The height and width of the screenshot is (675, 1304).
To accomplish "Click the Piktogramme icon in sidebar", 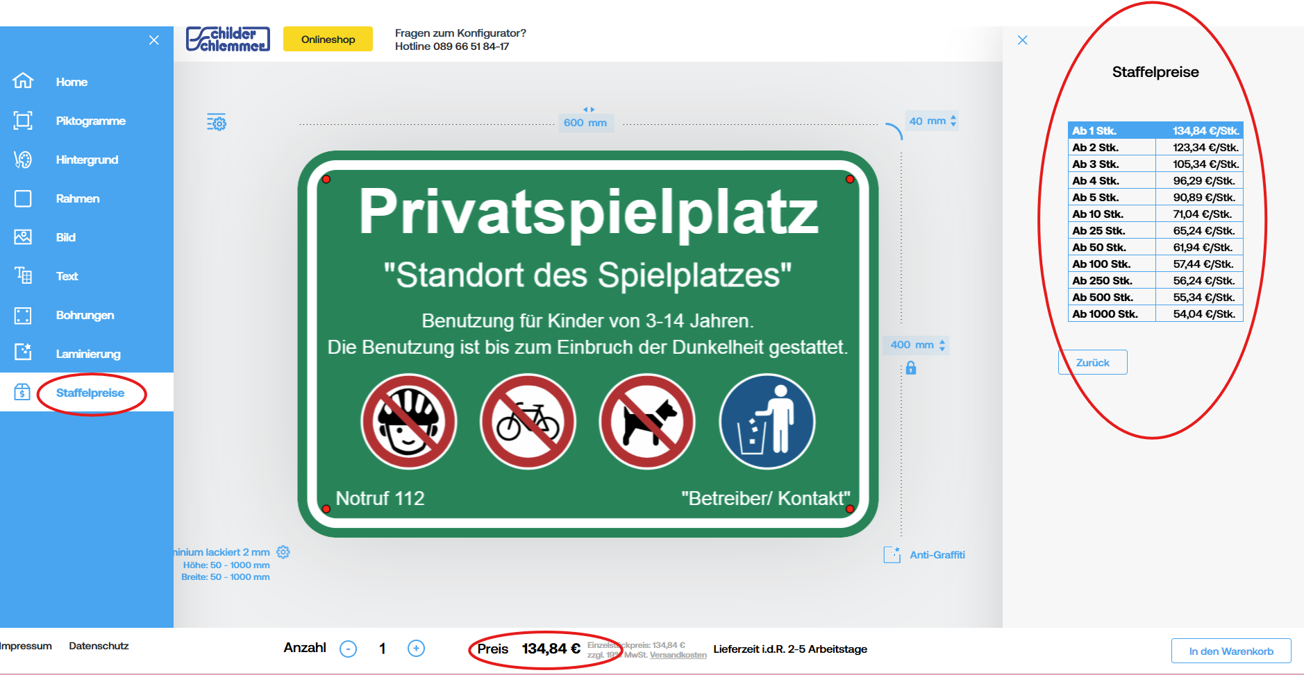I will [x=23, y=120].
